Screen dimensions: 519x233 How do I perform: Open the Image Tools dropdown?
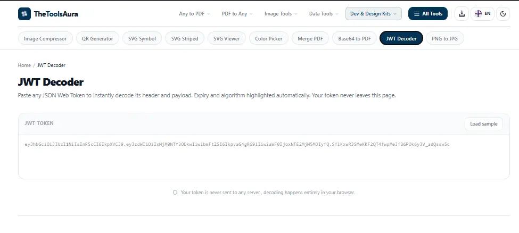click(281, 14)
